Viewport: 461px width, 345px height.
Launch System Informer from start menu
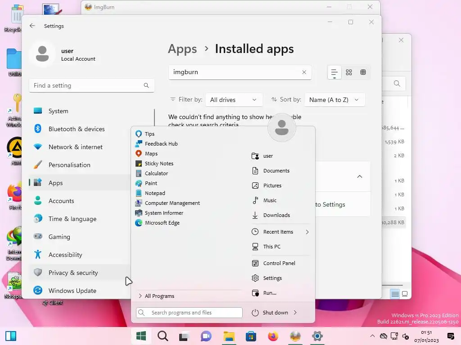tap(159, 213)
